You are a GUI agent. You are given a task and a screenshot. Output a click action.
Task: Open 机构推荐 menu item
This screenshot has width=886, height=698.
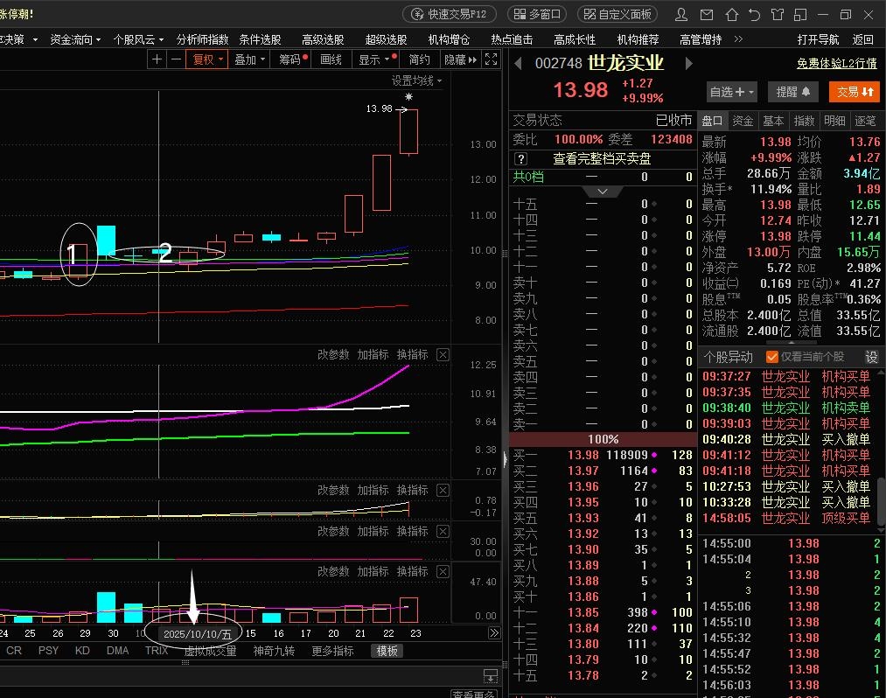[x=638, y=39]
